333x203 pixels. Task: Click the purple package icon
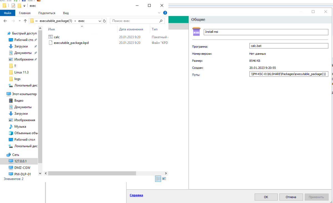click(196, 32)
